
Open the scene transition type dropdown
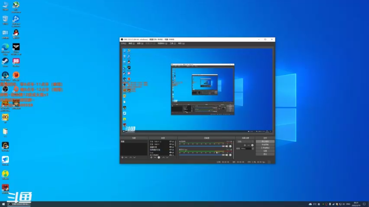(x=245, y=142)
